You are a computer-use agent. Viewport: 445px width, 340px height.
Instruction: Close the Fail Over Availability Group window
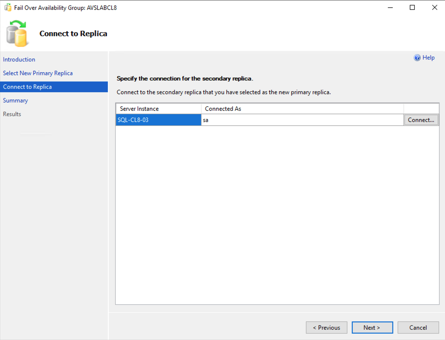click(x=434, y=8)
